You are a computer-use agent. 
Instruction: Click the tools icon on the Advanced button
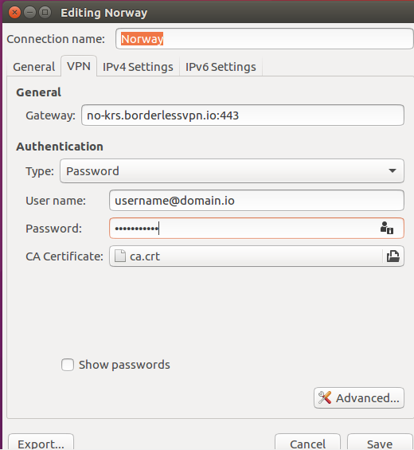click(325, 397)
